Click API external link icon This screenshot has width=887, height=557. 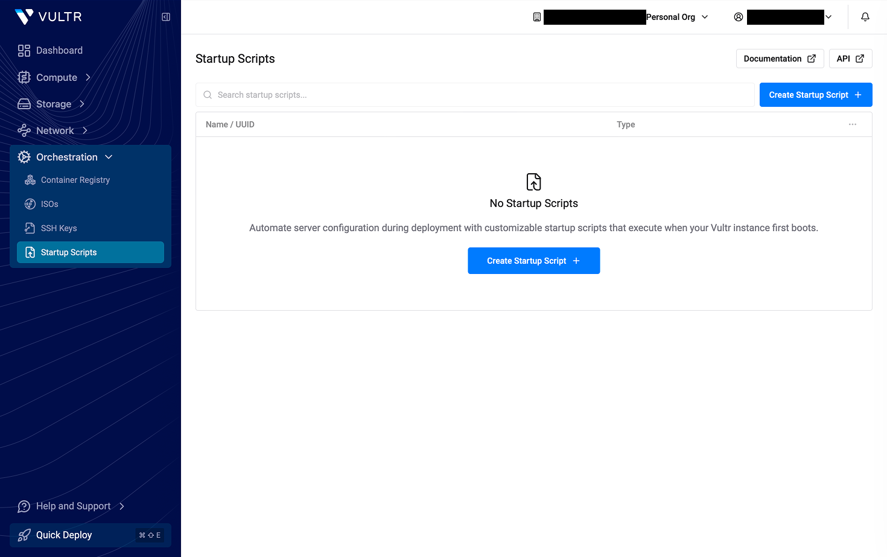tap(860, 59)
